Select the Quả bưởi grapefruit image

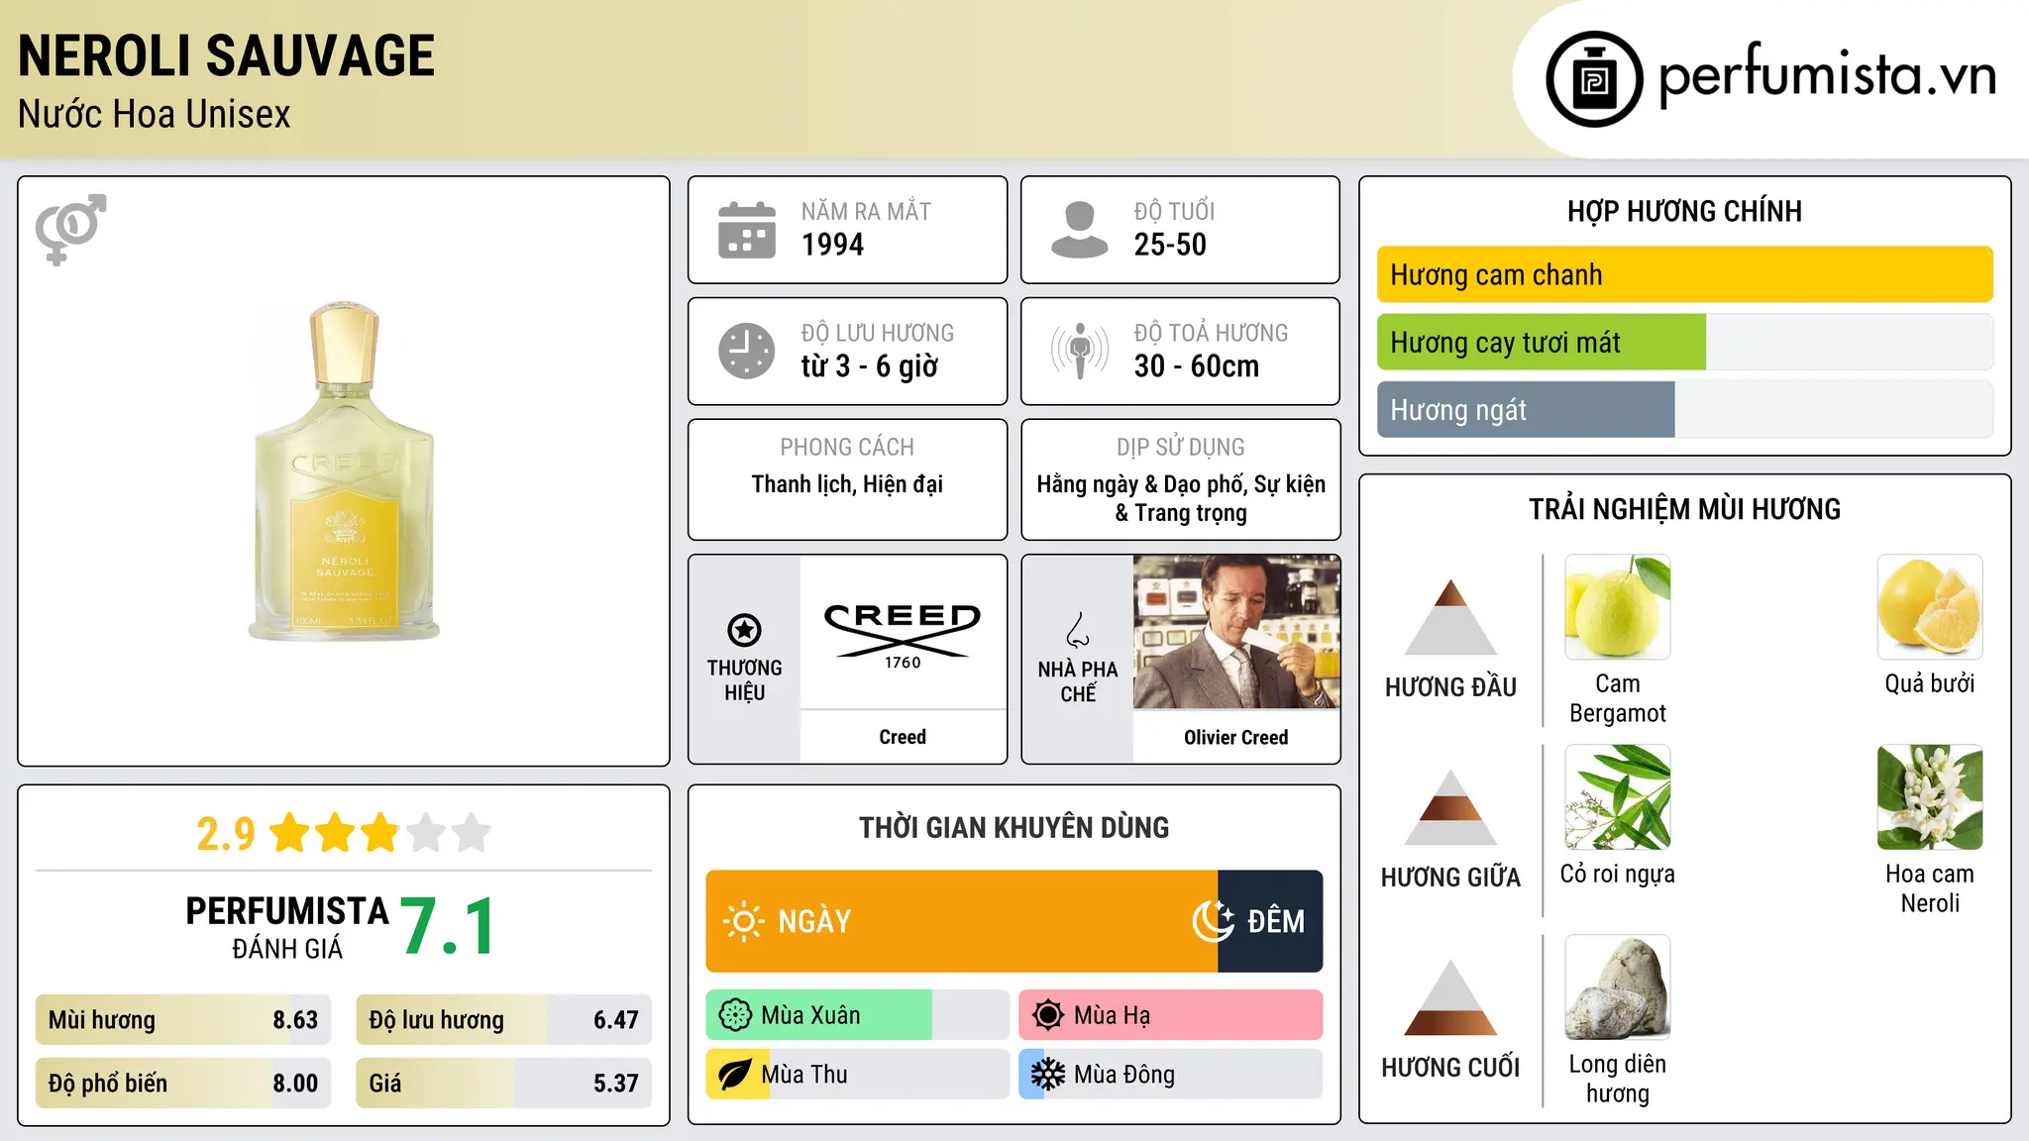point(1930,607)
